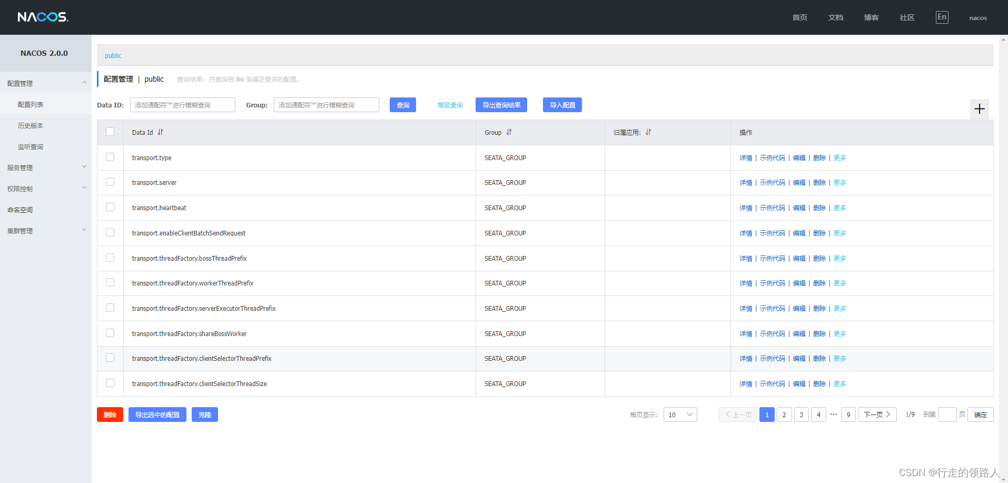The image size is (1008, 483).
Task: Check the serverExecutorThreadPrefix row checkbox
Action: coord(110,308)
